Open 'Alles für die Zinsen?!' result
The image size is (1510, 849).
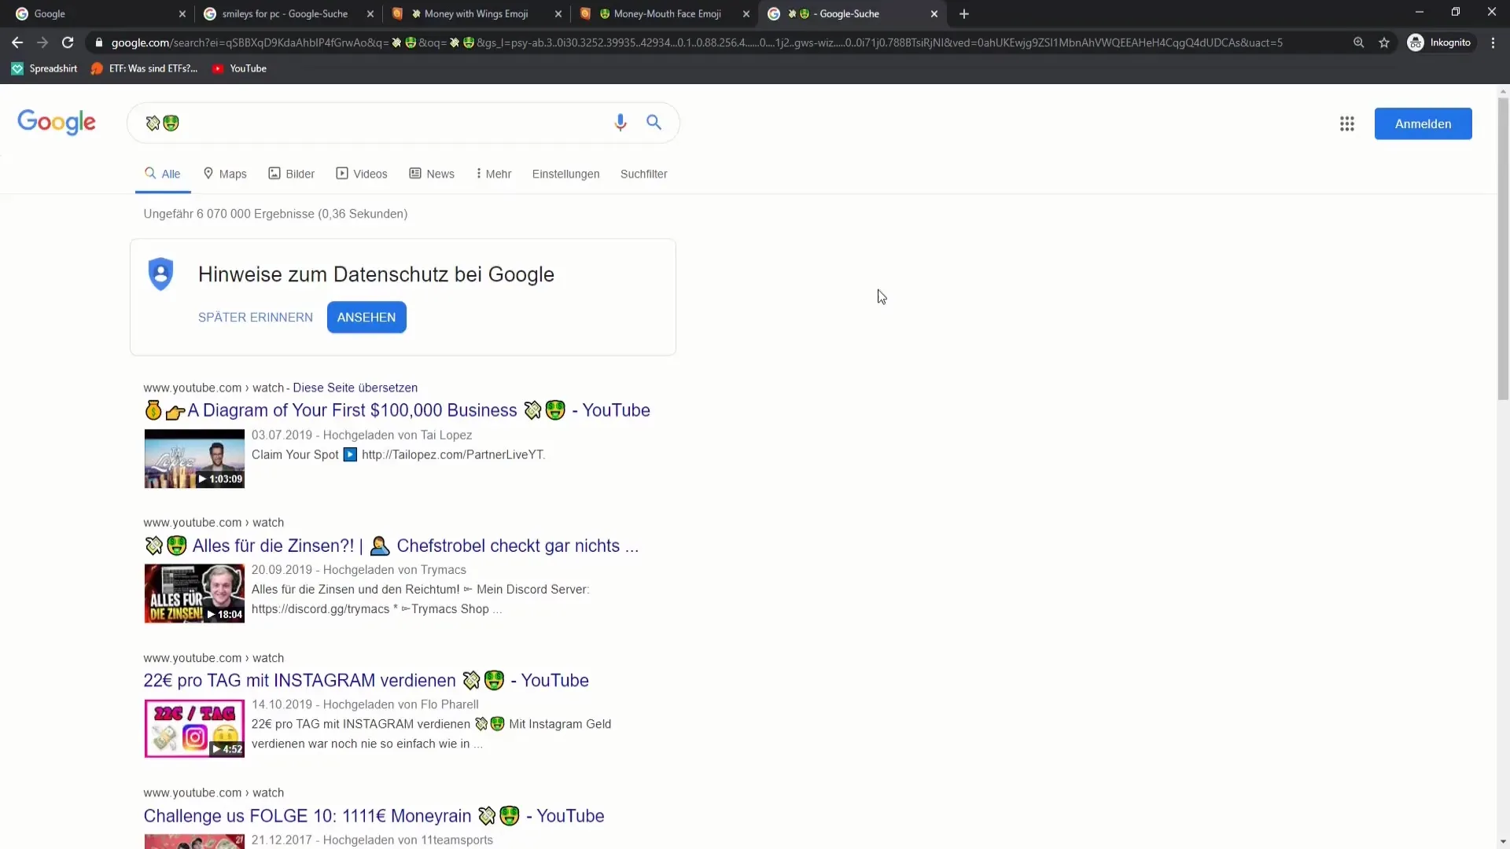tap(392, 546)
